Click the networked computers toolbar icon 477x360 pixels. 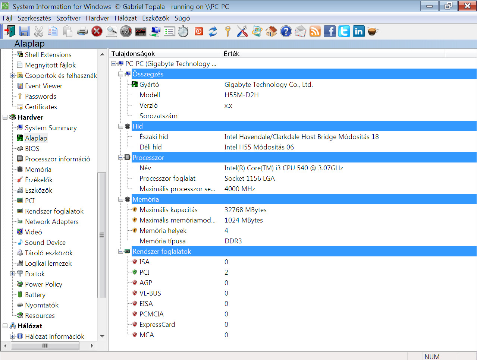(x=155, y=32)
